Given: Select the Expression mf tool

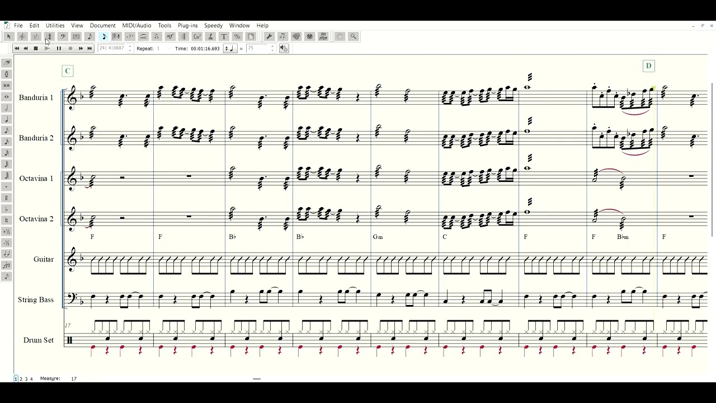Looking at the screenshot, I should point(170,36).
